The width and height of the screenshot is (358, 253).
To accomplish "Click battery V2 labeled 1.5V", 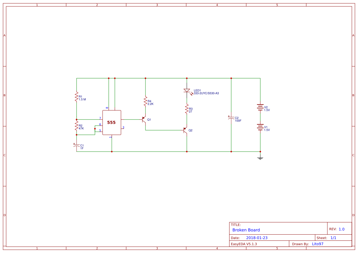I will coord(260,107).
